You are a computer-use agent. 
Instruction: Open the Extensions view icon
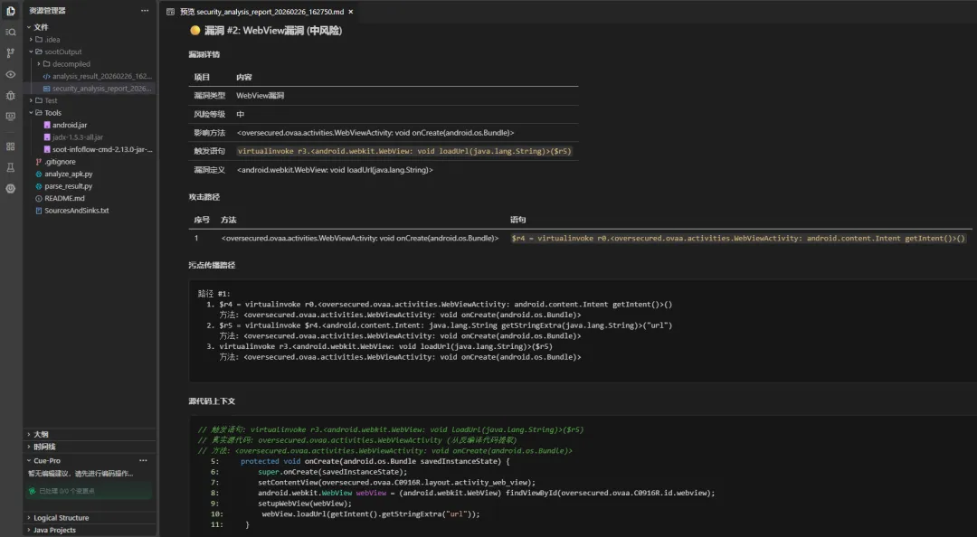point(11,146)
